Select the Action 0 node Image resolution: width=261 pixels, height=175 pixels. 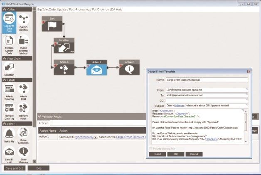coord(64,67)
